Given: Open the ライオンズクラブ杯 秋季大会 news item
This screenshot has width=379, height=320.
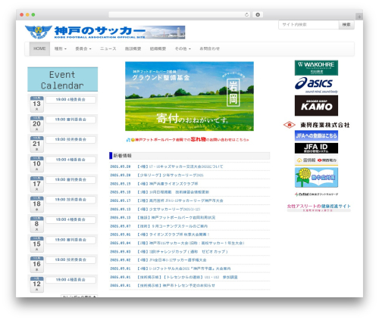Looking at the screenshot, I should pos(173,235).
